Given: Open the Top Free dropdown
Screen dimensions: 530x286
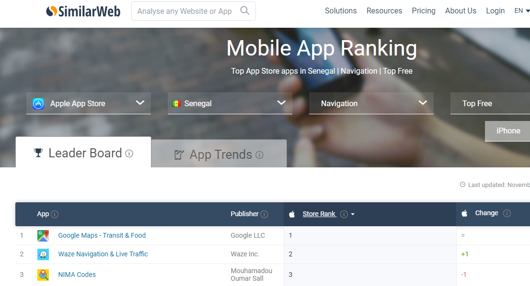Looking at the screenshot, I should (490, 103).
